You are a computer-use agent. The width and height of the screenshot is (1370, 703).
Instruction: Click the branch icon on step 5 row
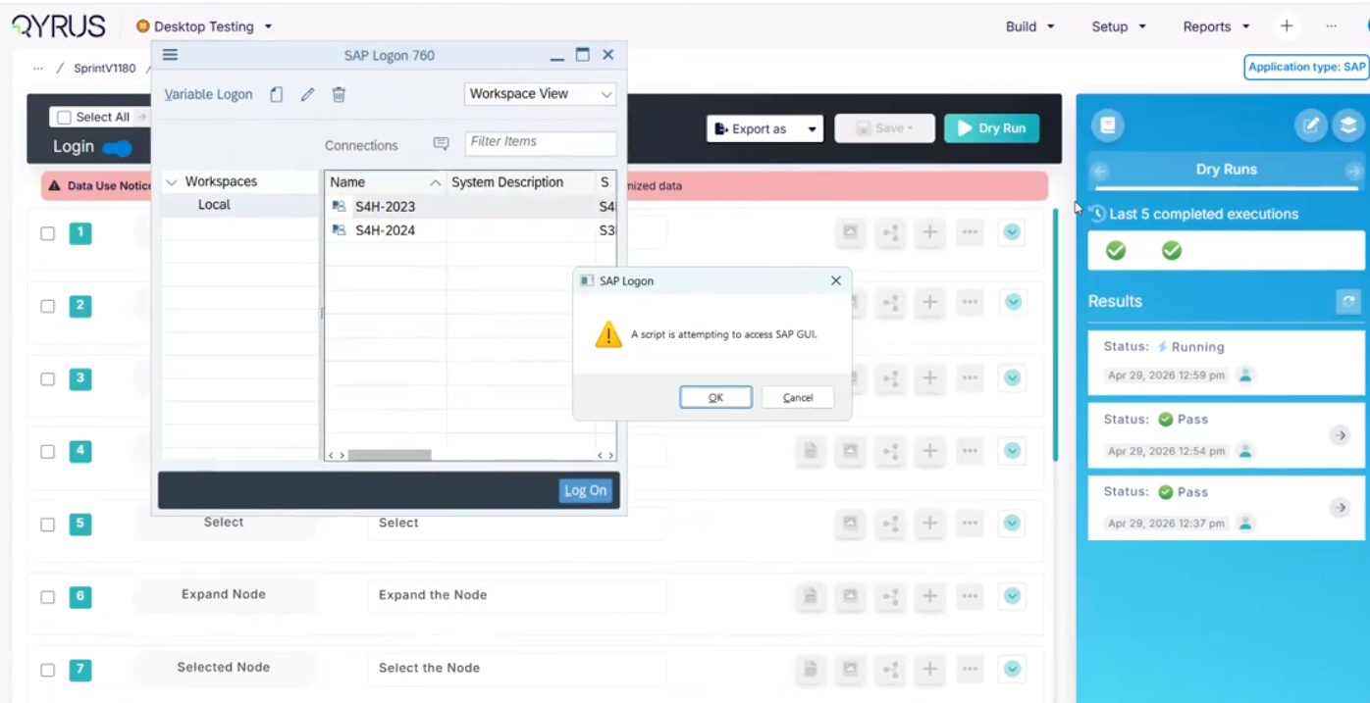click(891, 524)
